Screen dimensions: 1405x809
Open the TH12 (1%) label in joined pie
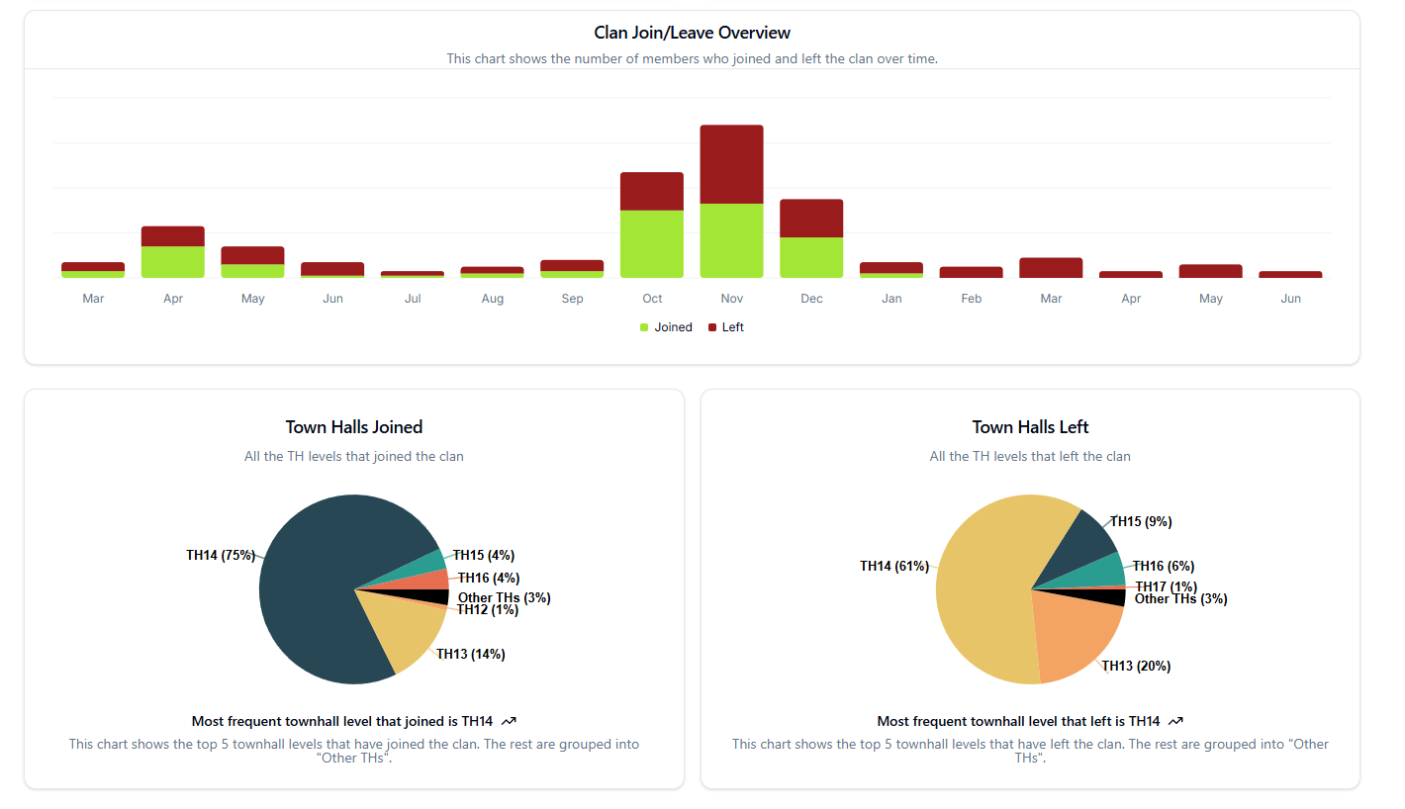click(485, 609)
